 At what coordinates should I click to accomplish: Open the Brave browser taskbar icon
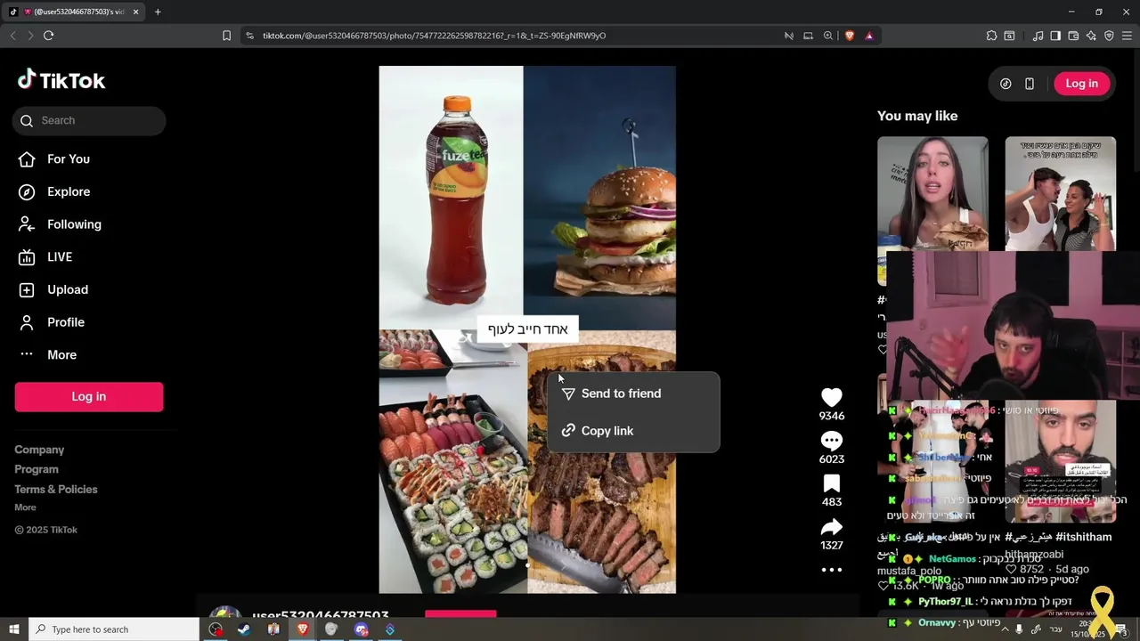click(303, 629)
